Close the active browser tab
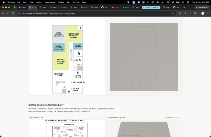211x137 pixels. click(x=35, y=7)
